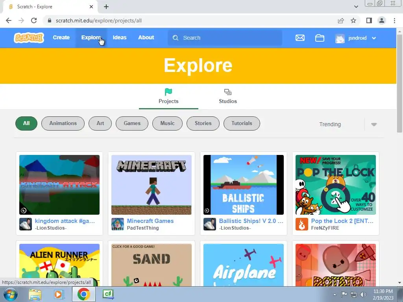Screen dimensions: 403x302
Task: Select the Stories filter
Action: [203, 123]
